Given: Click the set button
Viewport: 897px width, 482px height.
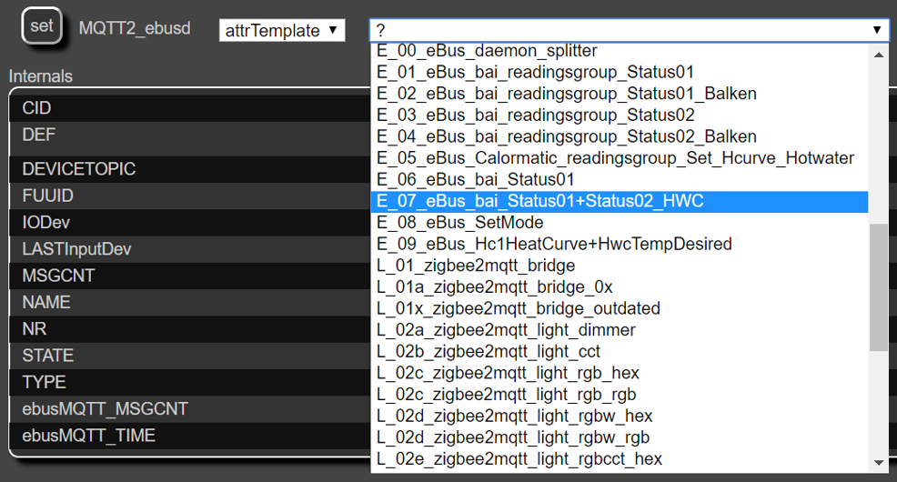Looking at the screenshot, I should (42, 25).
